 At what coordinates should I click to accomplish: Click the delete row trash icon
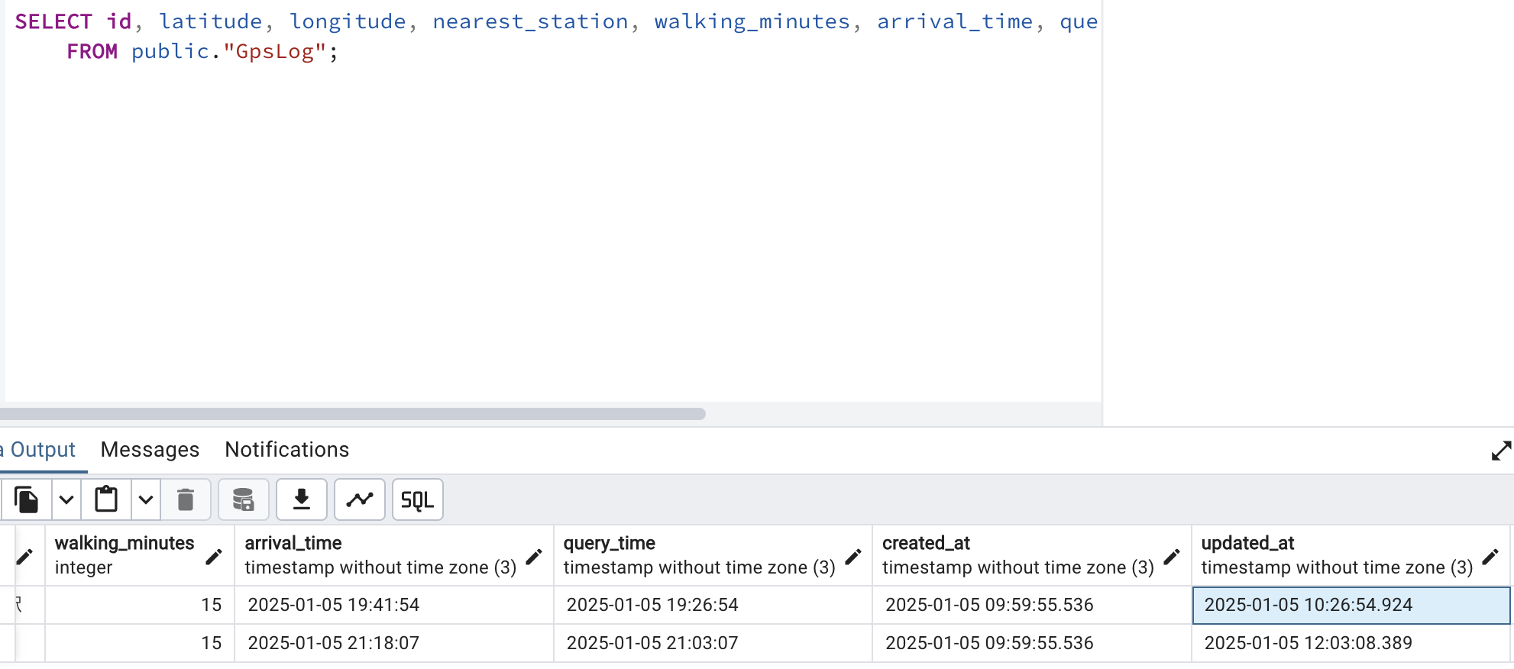click(x=186, y=500)
